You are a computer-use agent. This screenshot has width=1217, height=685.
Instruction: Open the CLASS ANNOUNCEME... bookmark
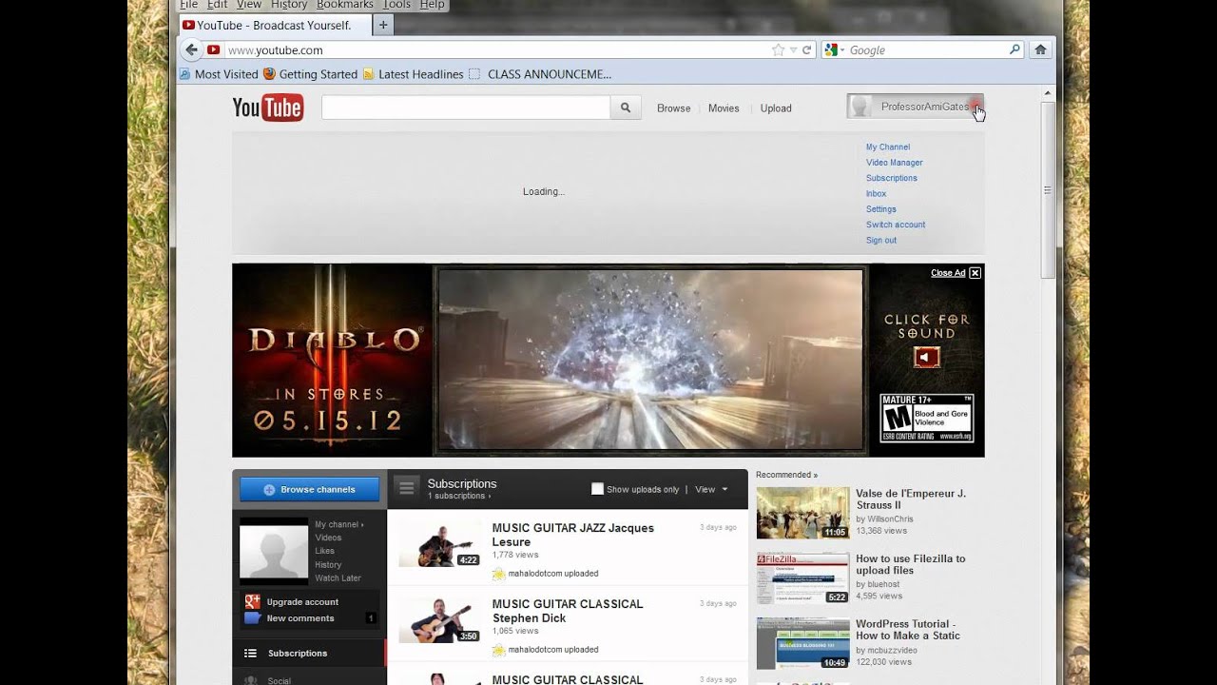click(540, 74)
